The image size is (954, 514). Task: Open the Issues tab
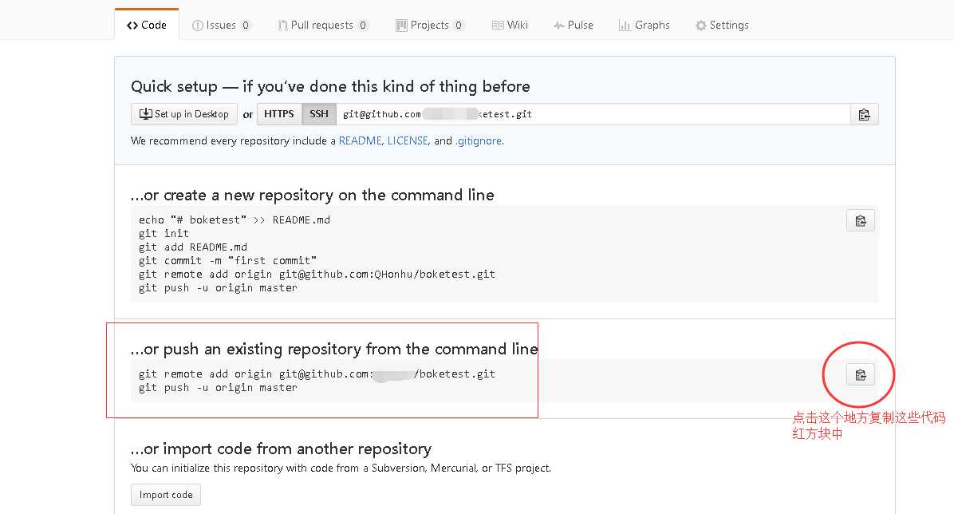[x=221, y=25]
